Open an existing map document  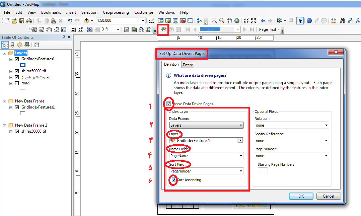tap(14, 21)
